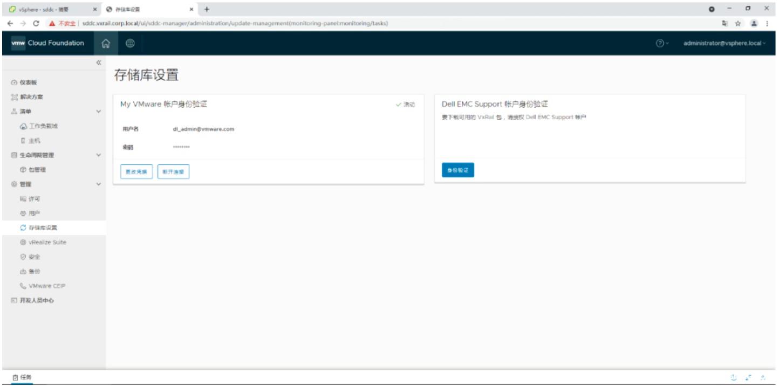779x386 pixels.
Task: Click the 更改凭据 button
Action: (x=136, y=172)
